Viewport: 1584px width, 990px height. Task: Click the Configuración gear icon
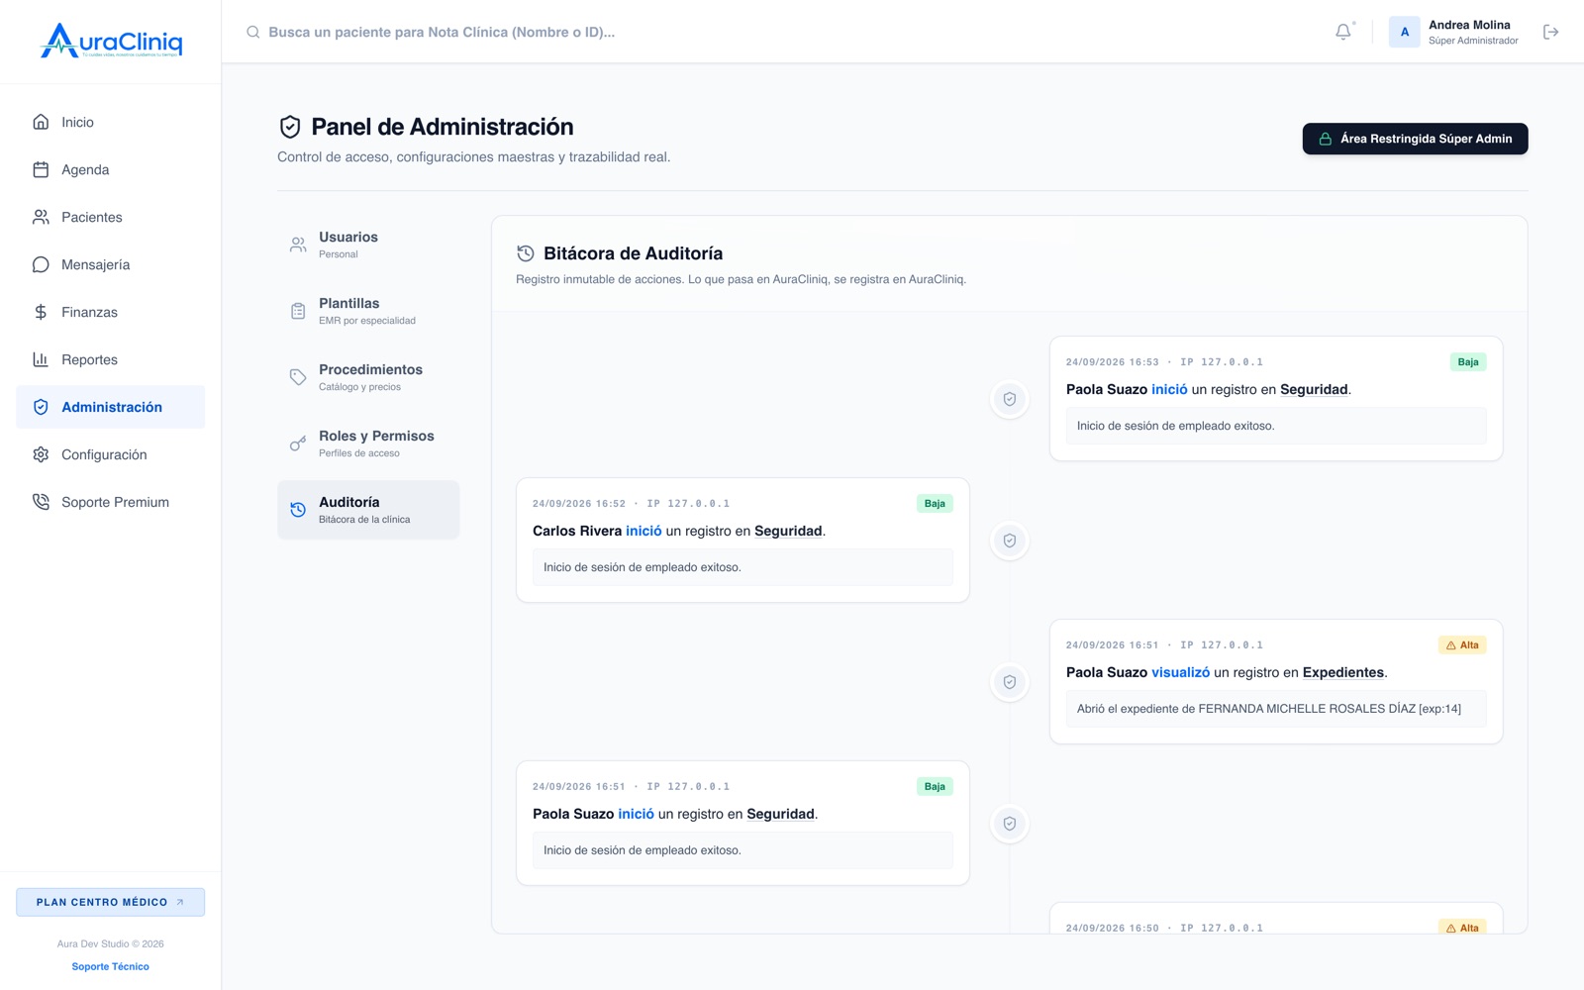pyautogui.click(x=41, y=454)
